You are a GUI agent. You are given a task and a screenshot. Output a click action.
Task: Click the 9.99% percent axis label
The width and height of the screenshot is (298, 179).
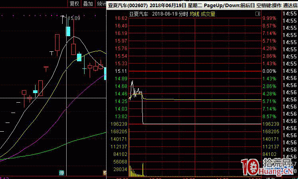(x=269, y=18)
